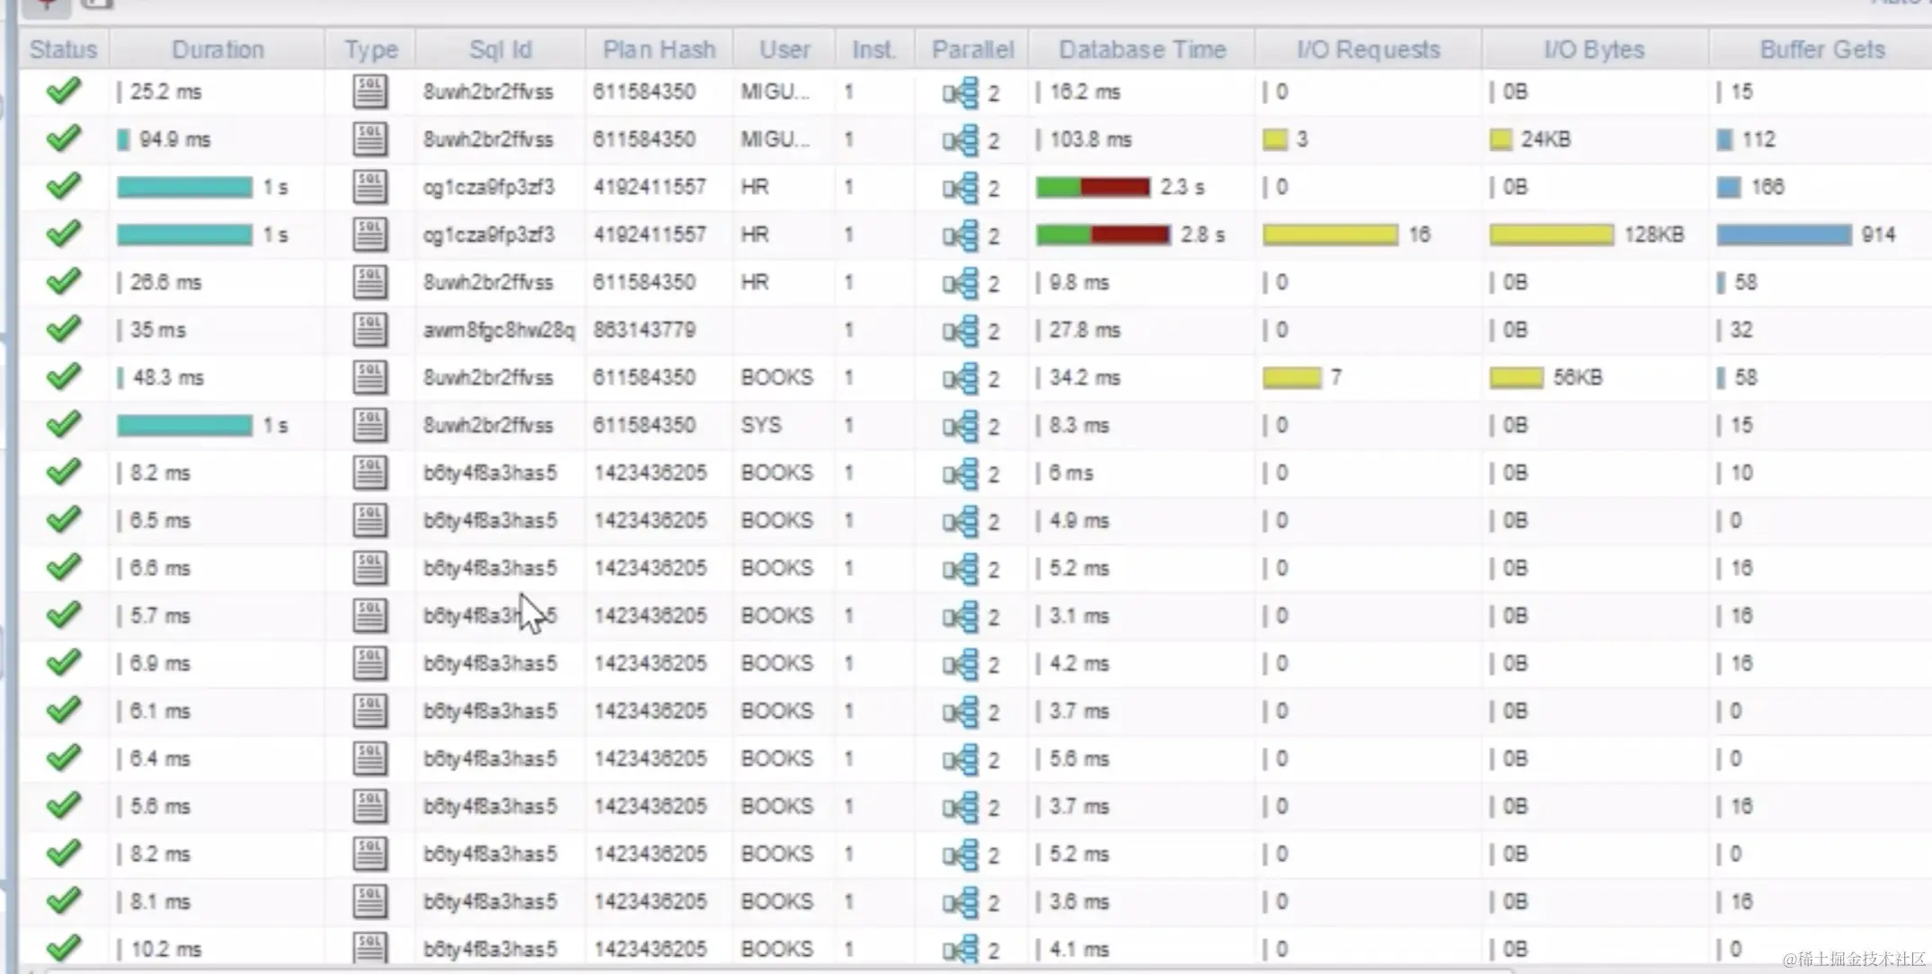The width and height of the screenshot is (1932, 974).
Task: Open SQL Id awm8fgc8hw28q
Action: (x=498, y=330)
